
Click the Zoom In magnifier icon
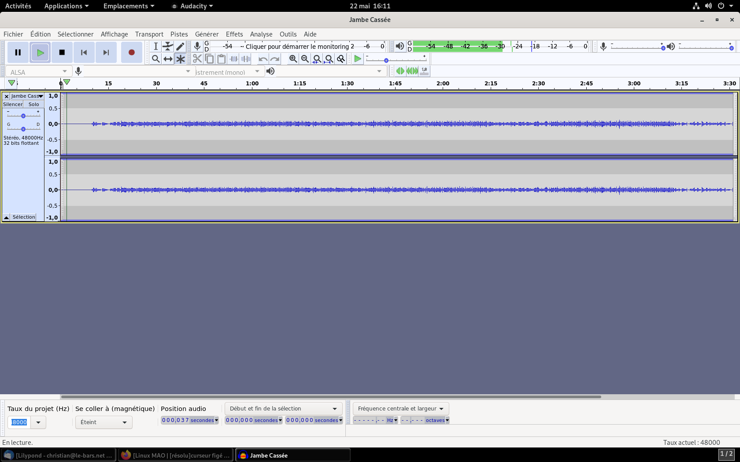coord(293,59)
